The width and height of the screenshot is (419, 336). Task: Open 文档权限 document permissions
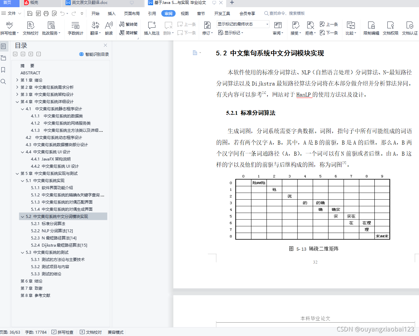tap(391, 28)
